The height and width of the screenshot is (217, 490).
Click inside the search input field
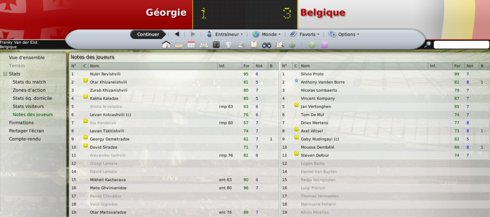[461, 45]
